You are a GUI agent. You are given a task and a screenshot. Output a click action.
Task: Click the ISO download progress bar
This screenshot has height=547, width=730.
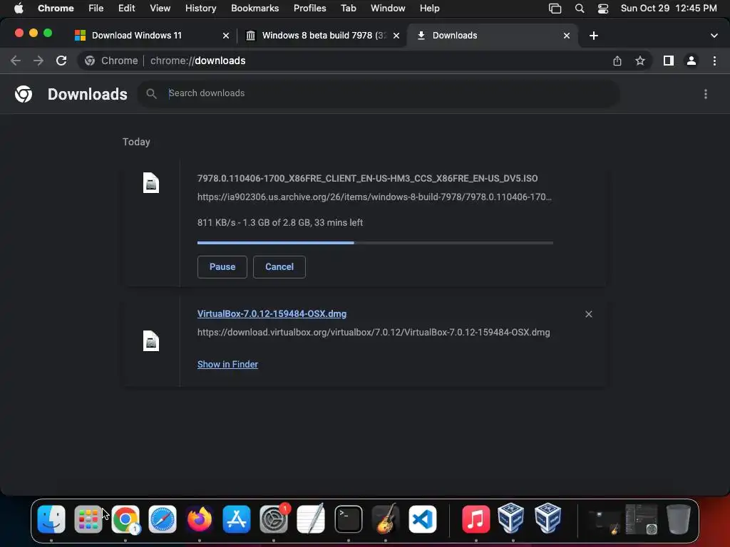pos(375,243)
